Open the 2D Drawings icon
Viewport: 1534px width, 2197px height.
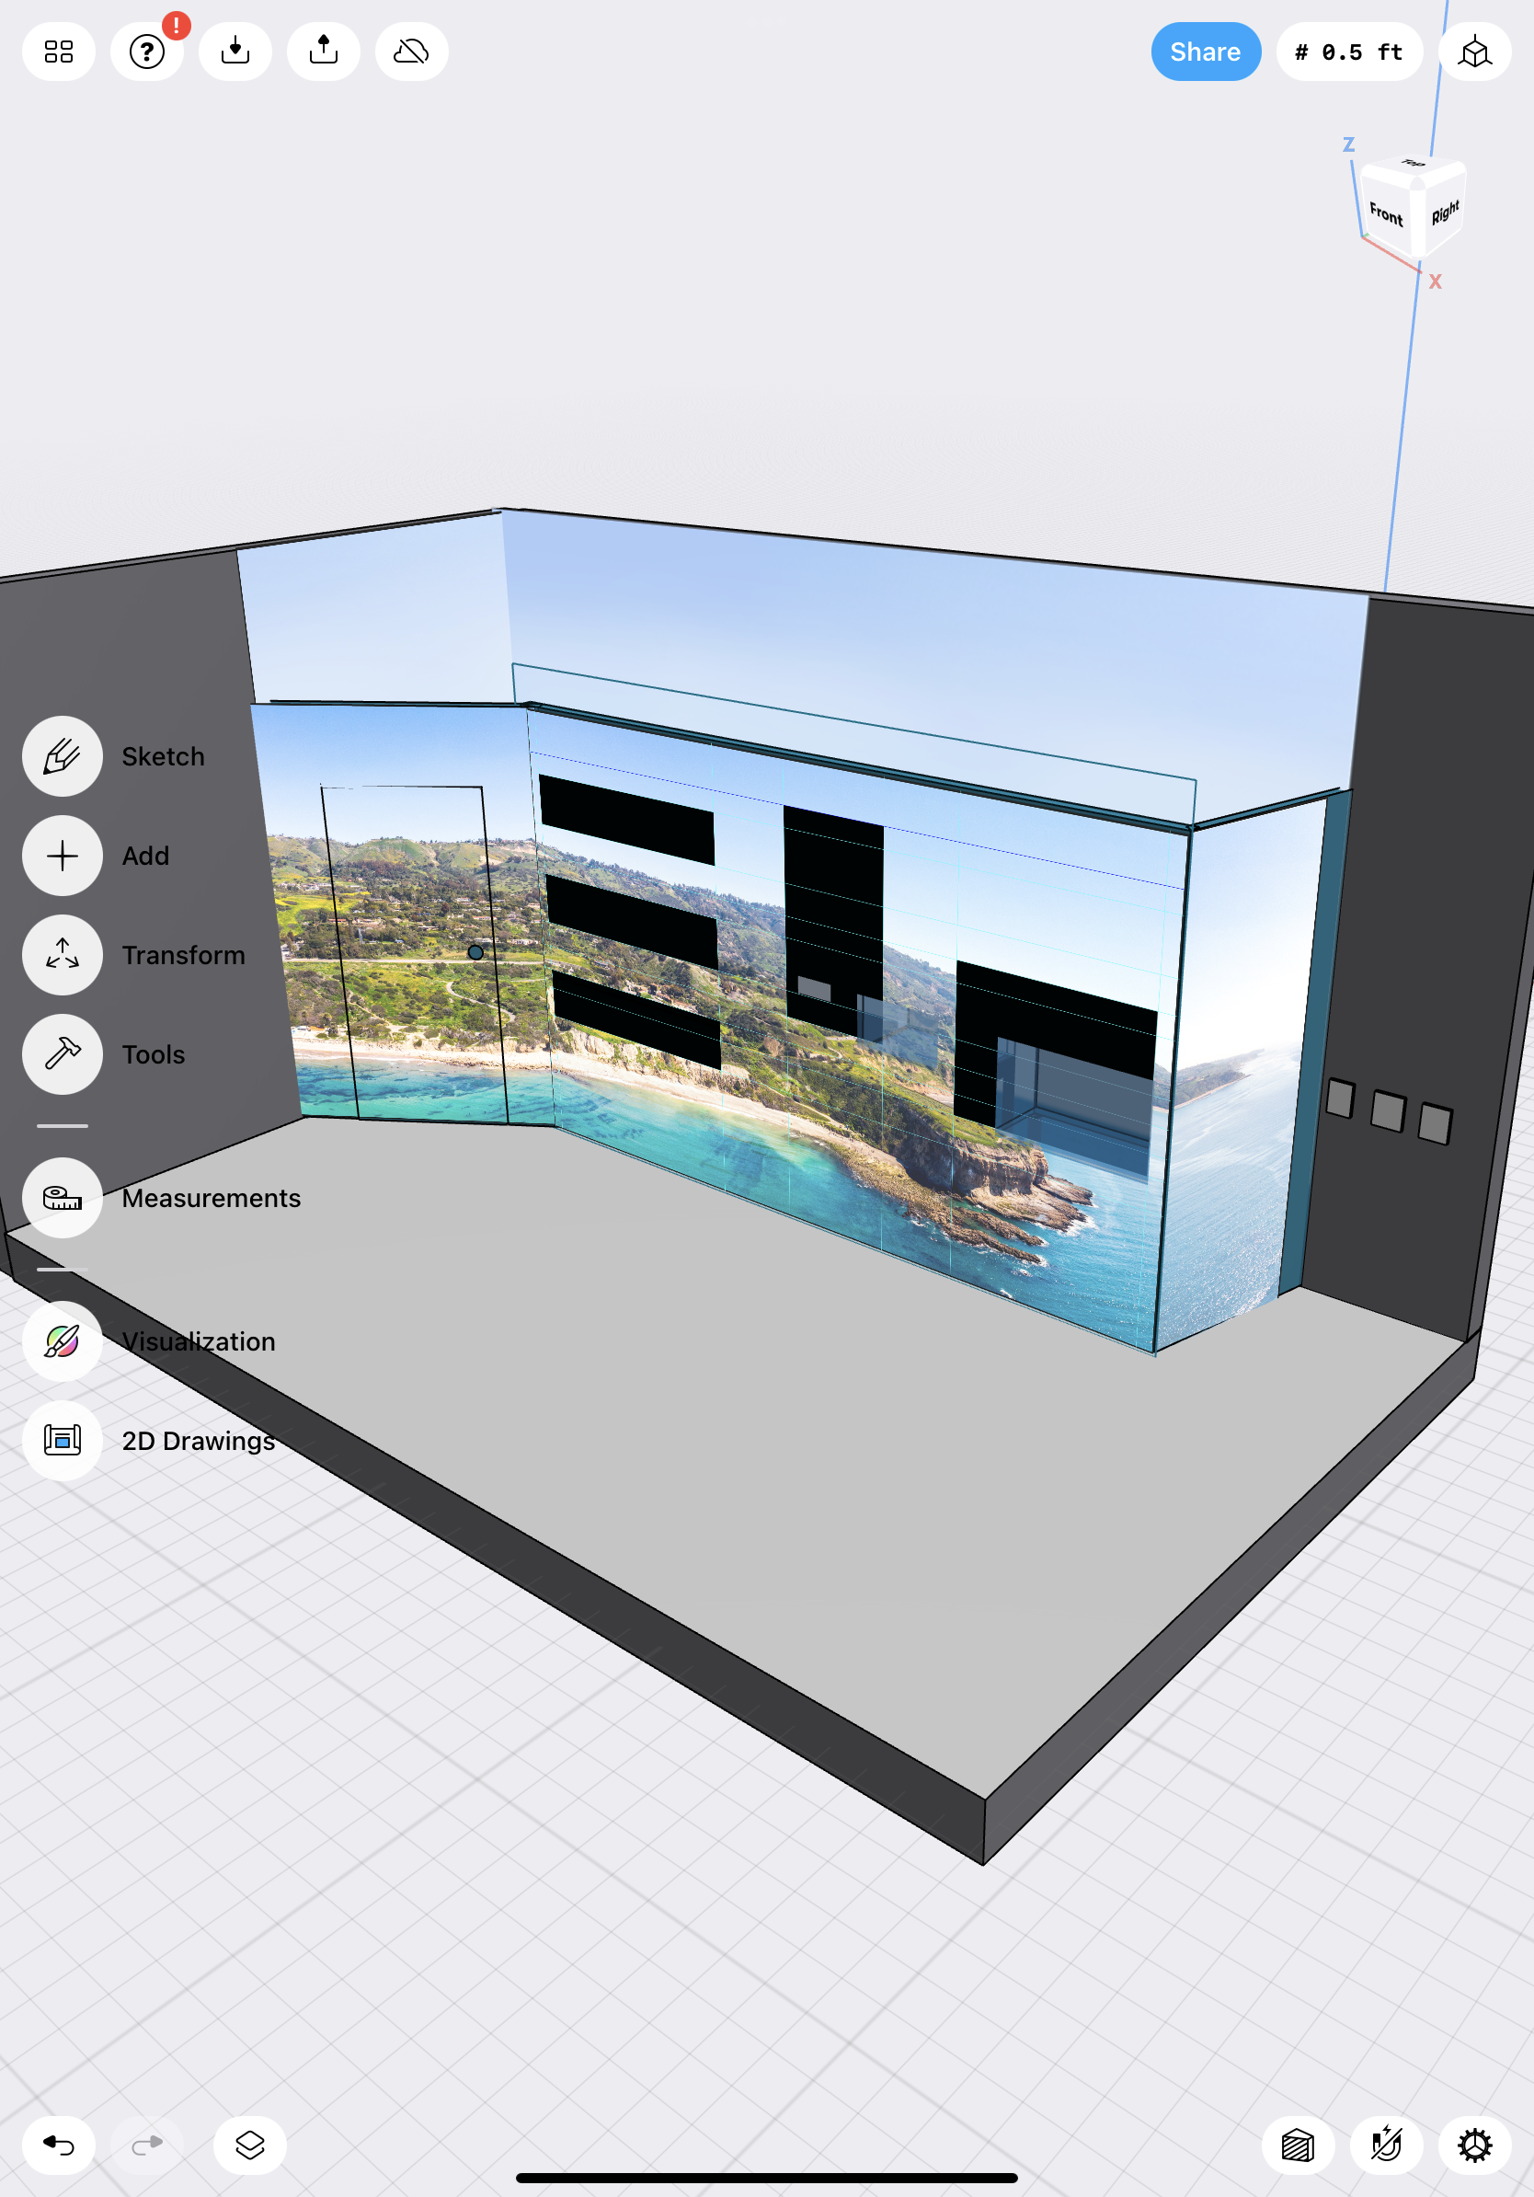[x=63, y=1441]
